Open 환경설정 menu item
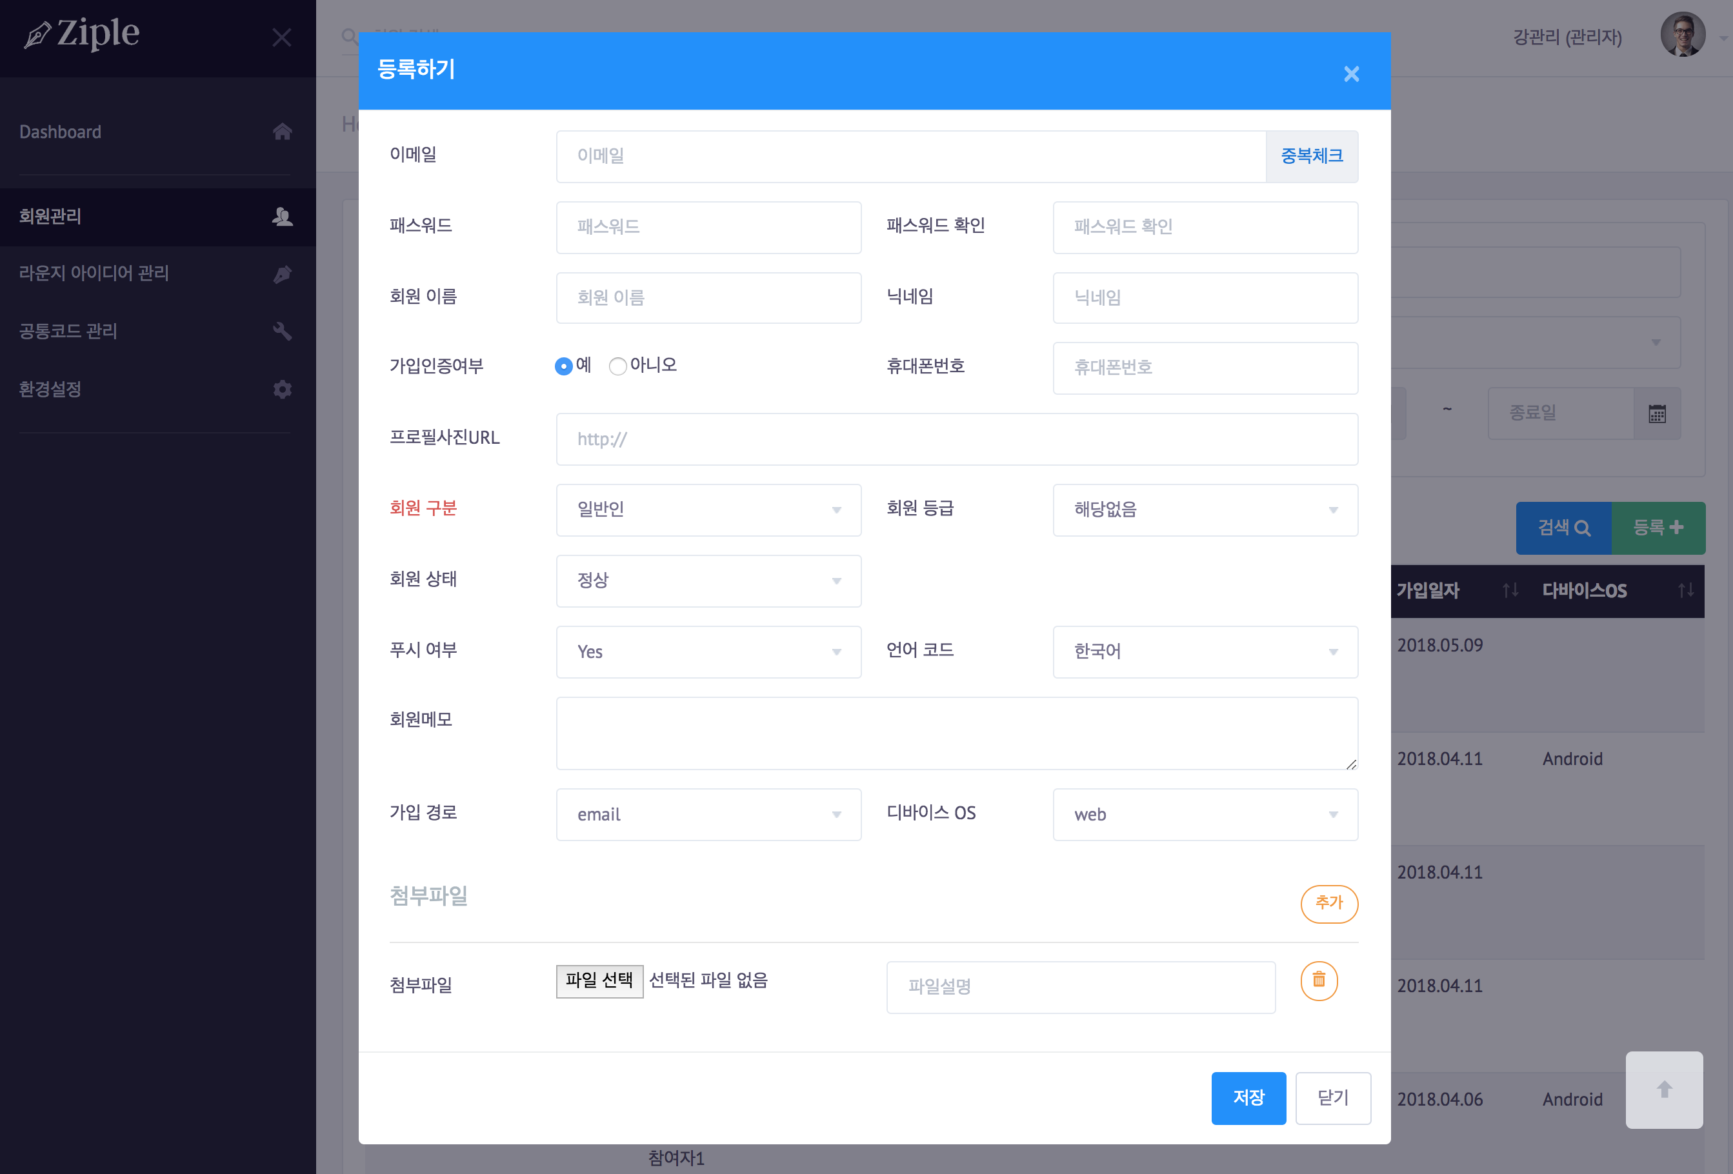The height and width of the screenshot is (1174, 1733). pyautogui.click(x=157, y=389)
